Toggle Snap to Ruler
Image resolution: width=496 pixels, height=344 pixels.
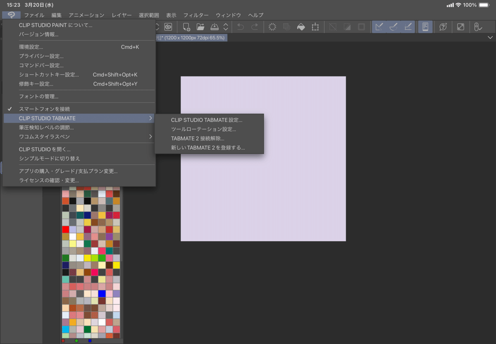pos(379,27)
